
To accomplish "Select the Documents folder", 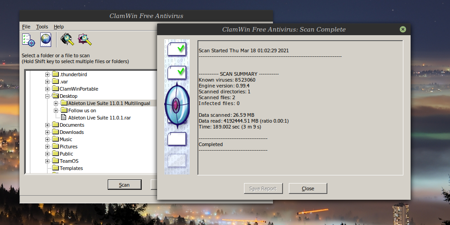I will coord(72,125).
